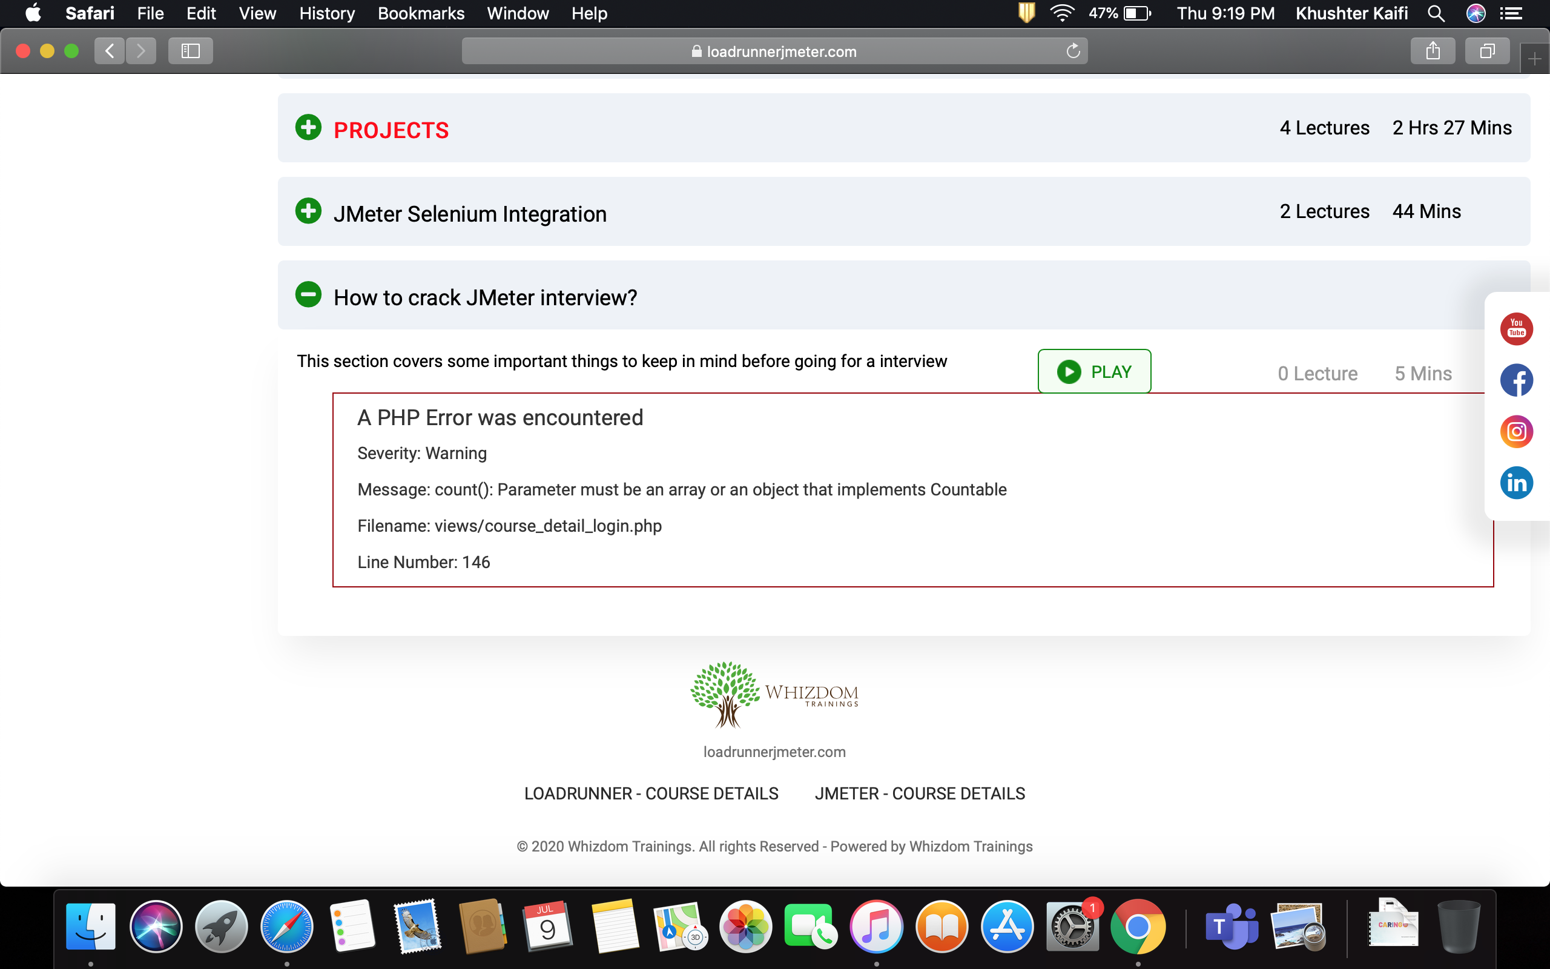Click the Wi-Fi status icon
Screen dimensions: 1550x969
pos(1062,13)
